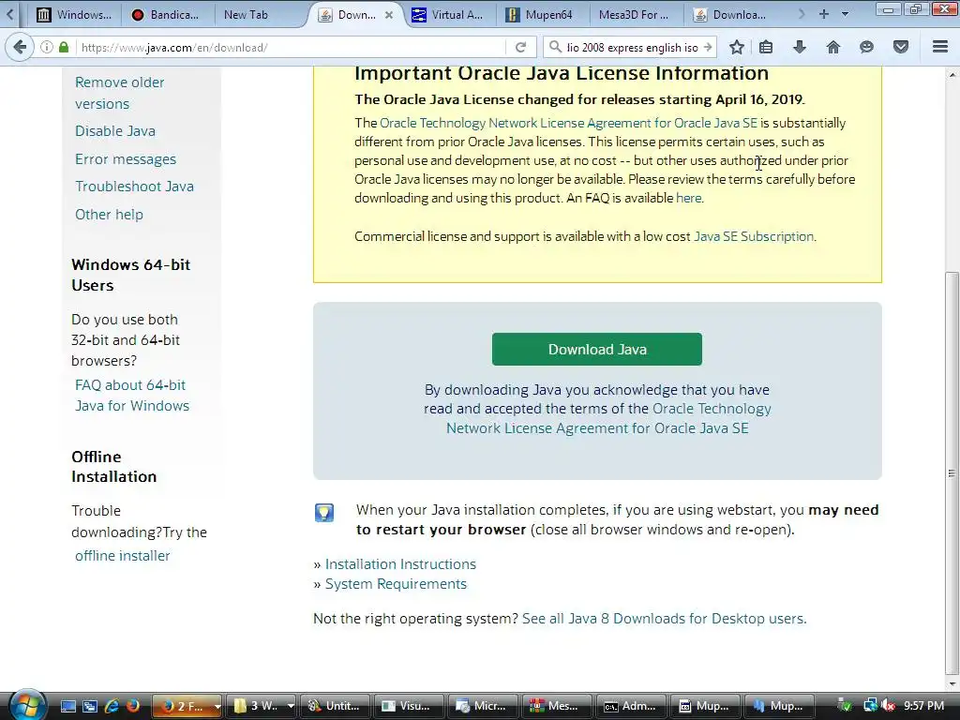This screenshot has height=720, width=960.
Task: Open the Troubleshoot Java link
Action: (x=134, y=187)
